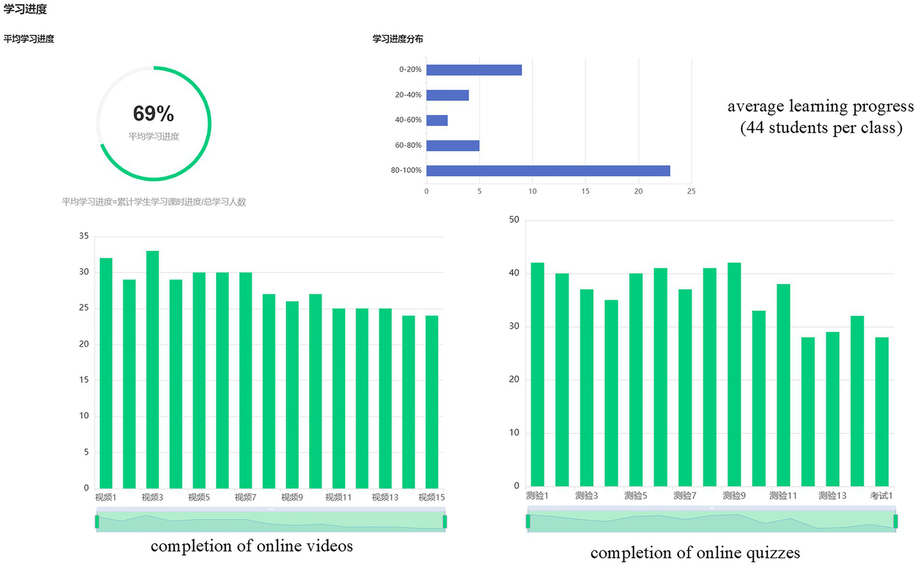Click the 测验9 quiz bar
The image size is (918, 566).
[734, 374]
